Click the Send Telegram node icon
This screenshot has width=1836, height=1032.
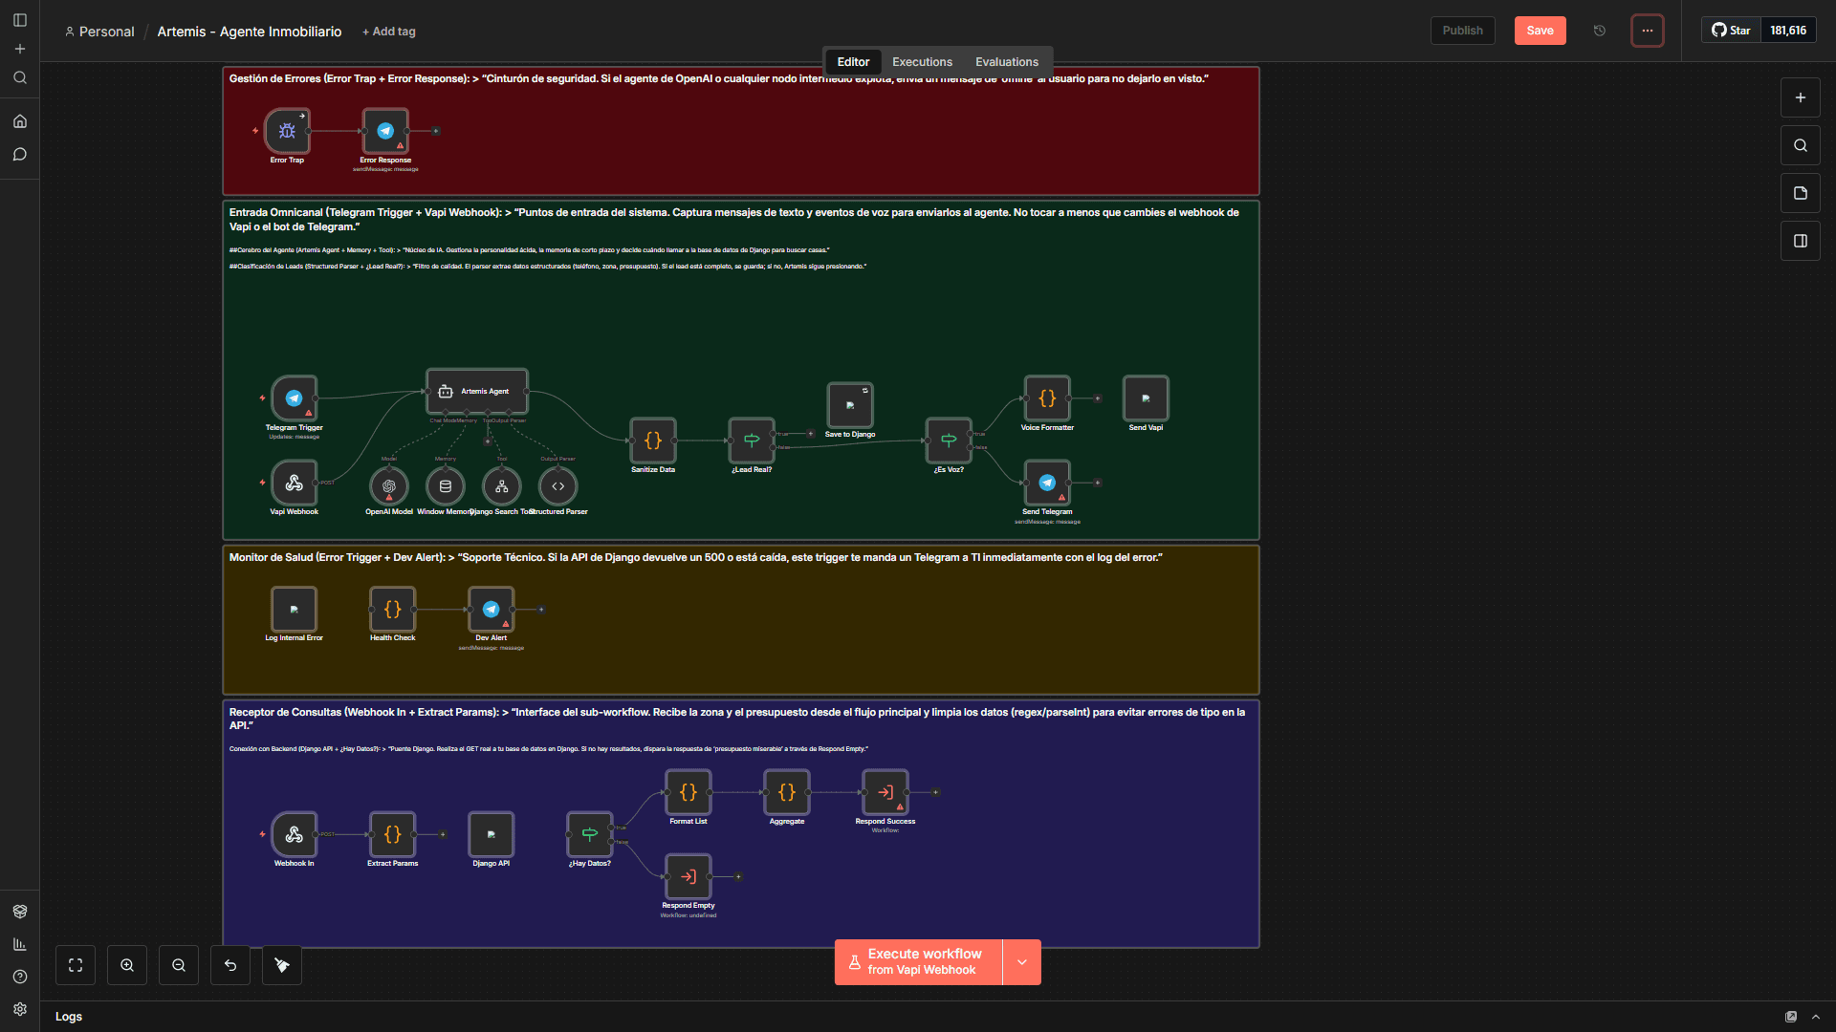[x=1047, y=483]
